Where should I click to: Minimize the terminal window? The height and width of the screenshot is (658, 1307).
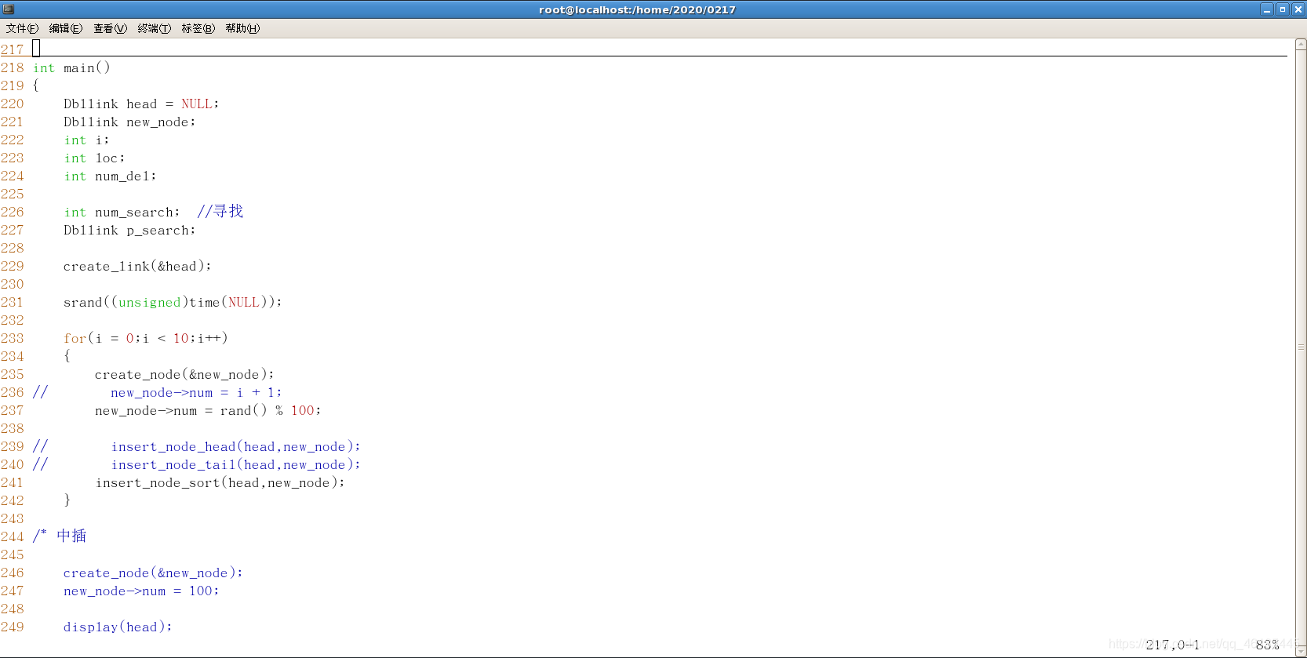pyautogui.click(x=1267, y=9)
